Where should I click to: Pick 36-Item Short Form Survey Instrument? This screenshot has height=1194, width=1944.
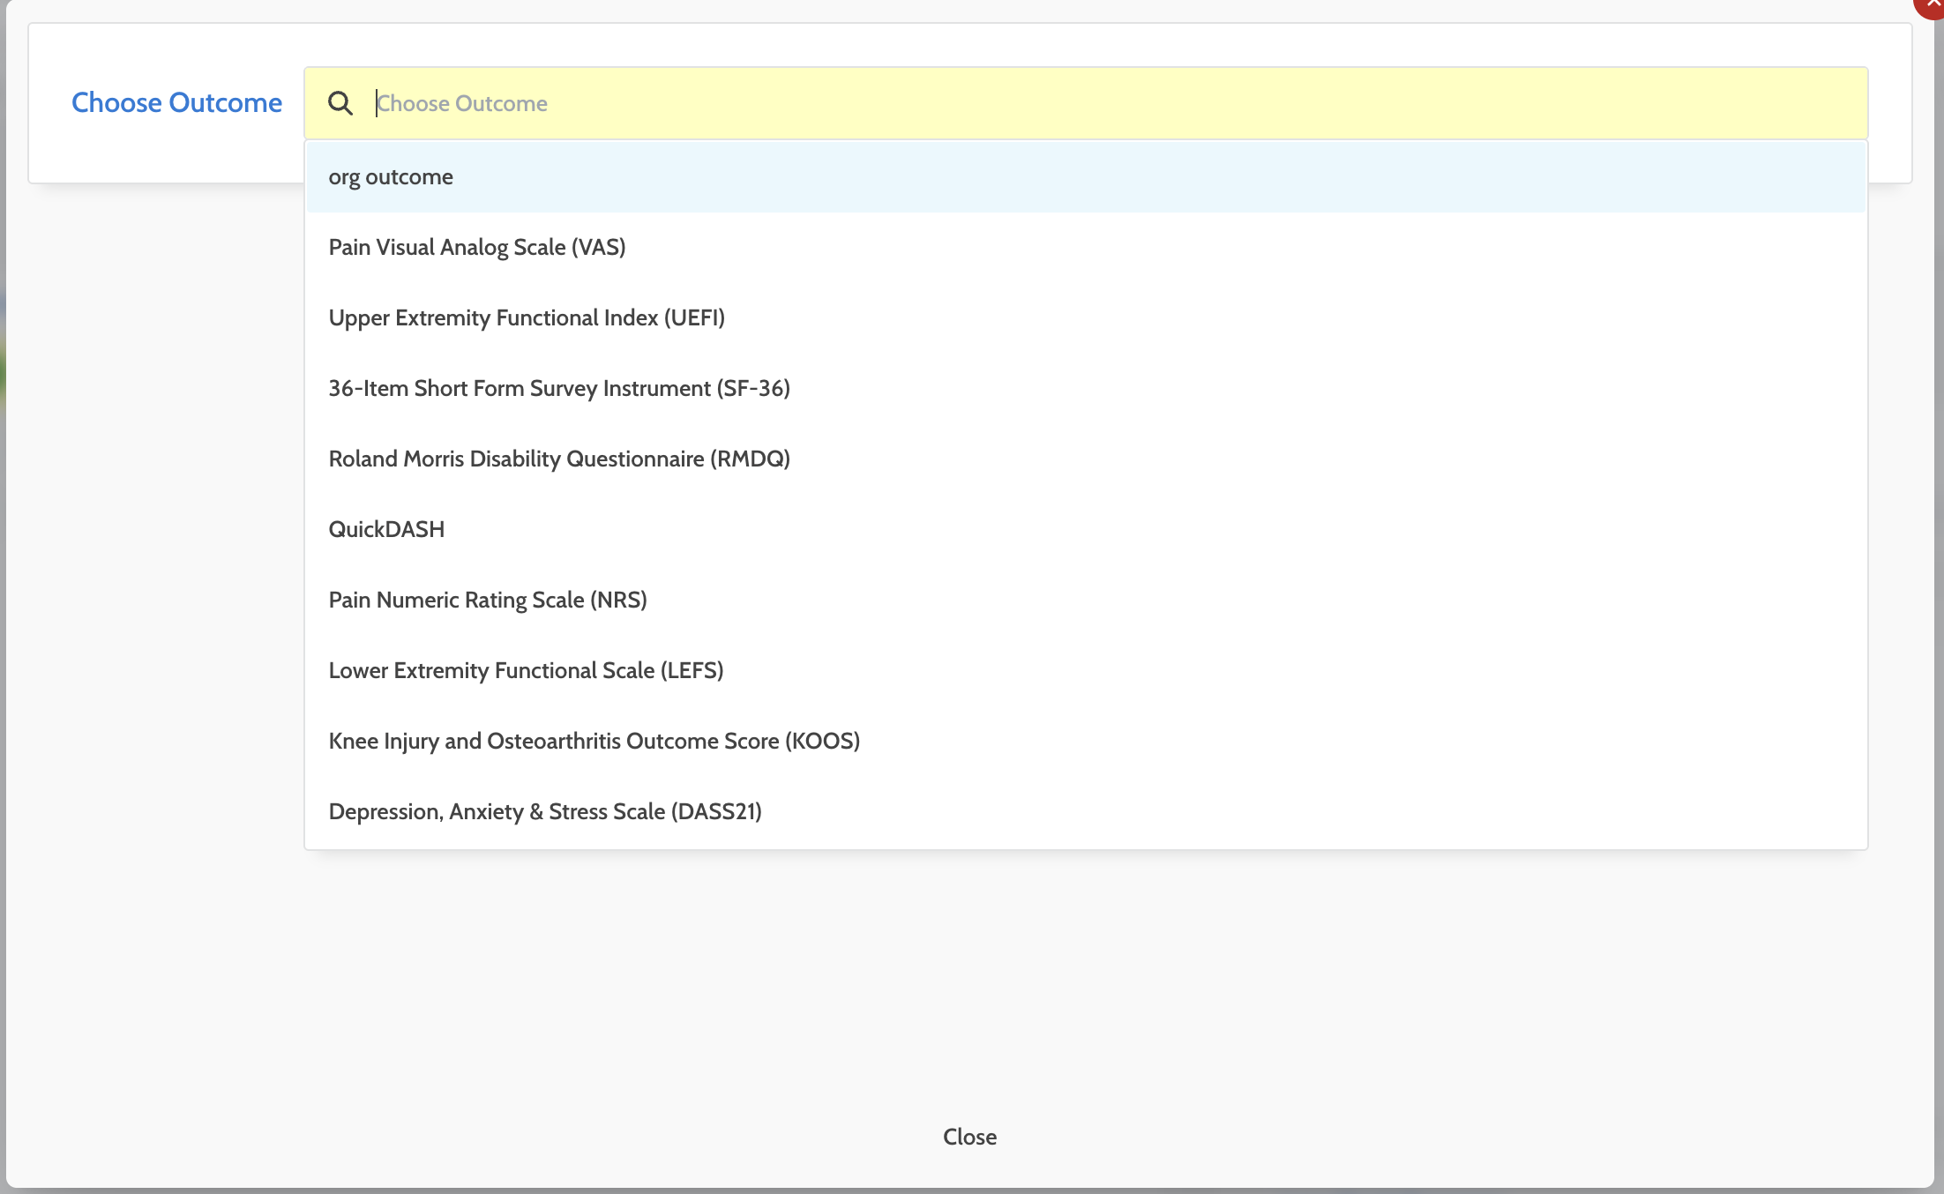point(559,389)
